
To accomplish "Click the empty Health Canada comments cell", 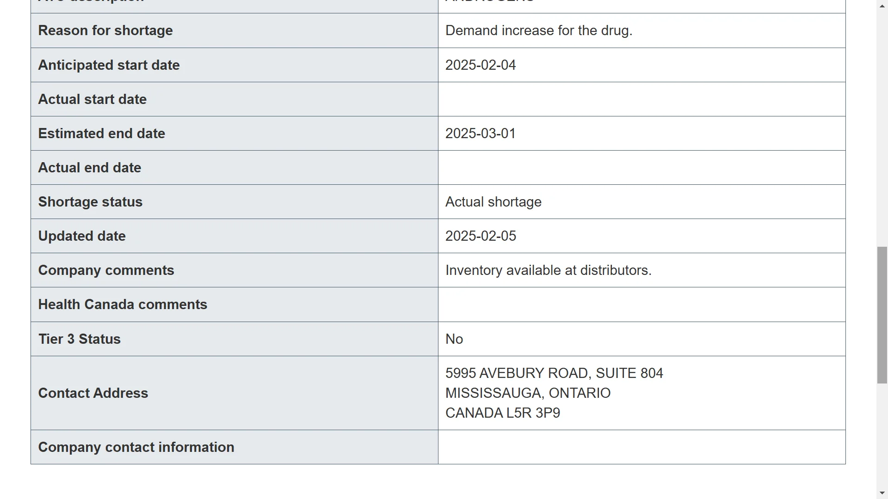I will [x=641, y=304].
